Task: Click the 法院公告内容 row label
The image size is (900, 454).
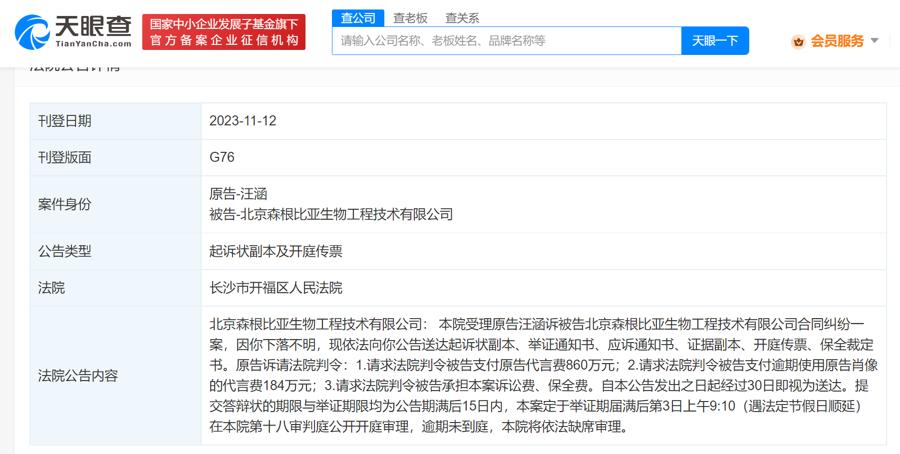Action: [x=78, y=376]
